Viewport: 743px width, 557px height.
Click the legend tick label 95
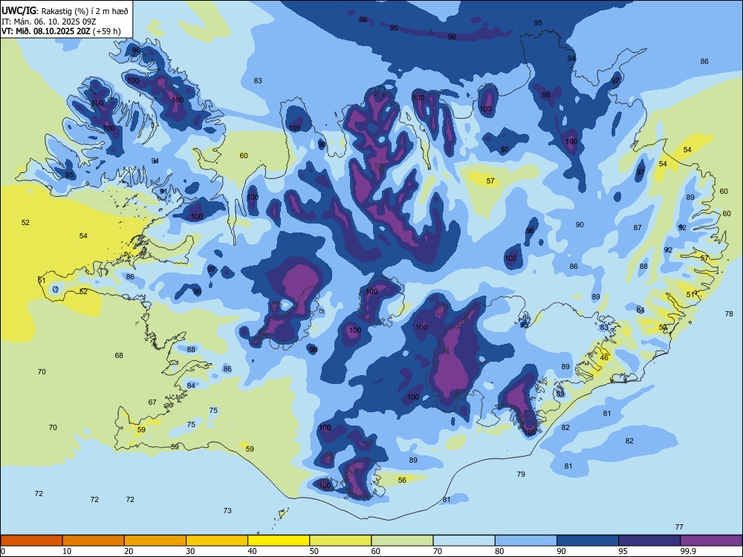[623, 551]
